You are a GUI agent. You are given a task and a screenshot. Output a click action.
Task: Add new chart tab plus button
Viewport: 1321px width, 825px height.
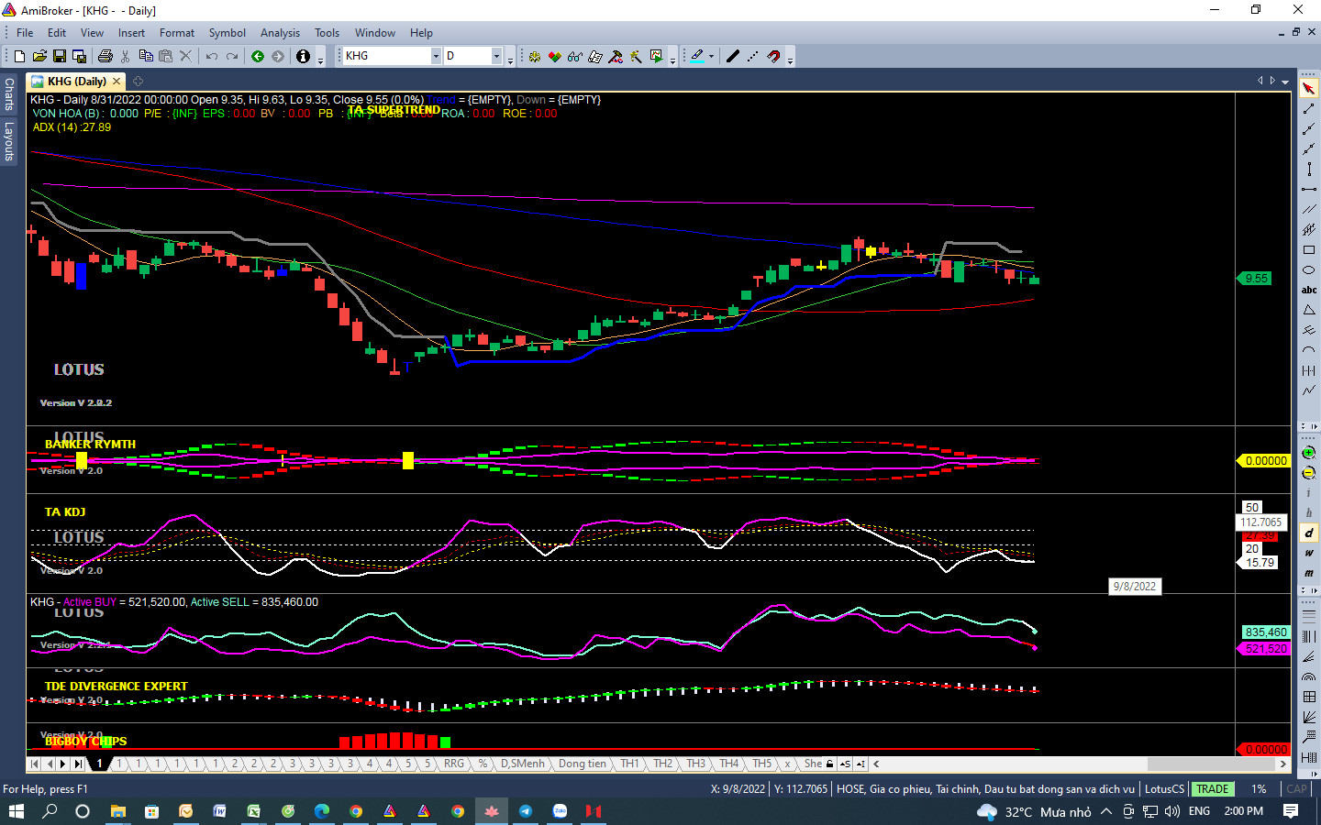[139, 81]
